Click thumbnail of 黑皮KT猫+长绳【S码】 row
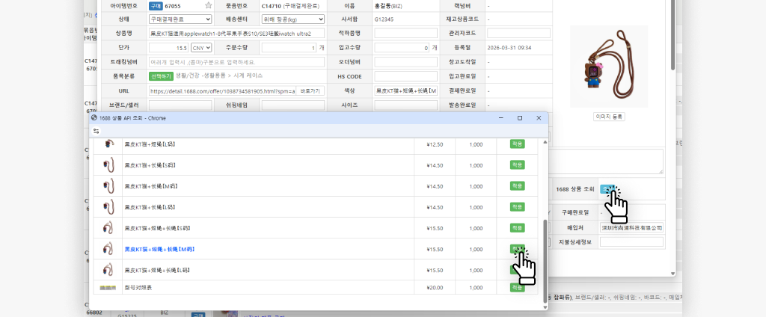The width and height of the screenshot is (766, 317). coord(108,165)
